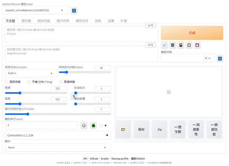
Task: Click the clipboard apply style icon
Action: coord(189,45)
